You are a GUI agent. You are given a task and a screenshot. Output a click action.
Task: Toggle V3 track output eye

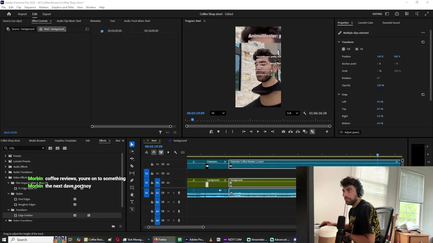click(x=168, y=164)
